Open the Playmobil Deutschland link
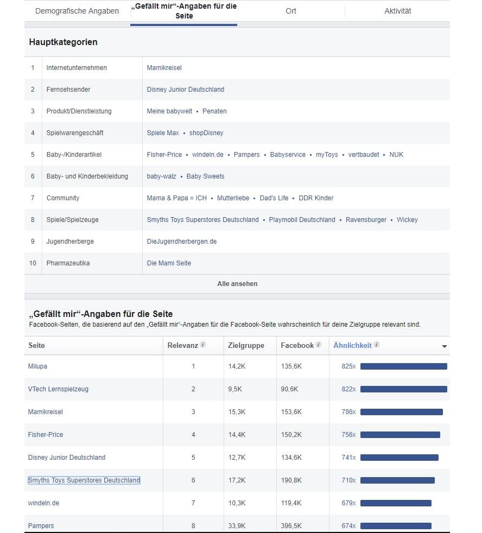This screenshot has width=482, height=533. [302, 220]
